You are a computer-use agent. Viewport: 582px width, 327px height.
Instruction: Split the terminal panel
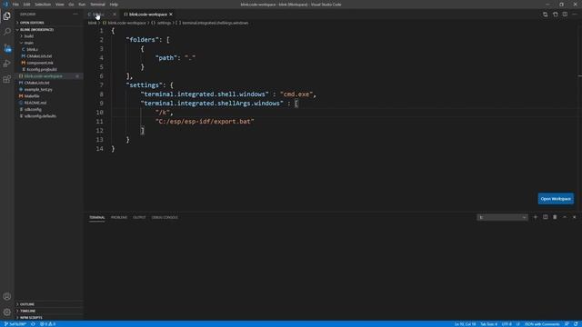click(546, 217)
